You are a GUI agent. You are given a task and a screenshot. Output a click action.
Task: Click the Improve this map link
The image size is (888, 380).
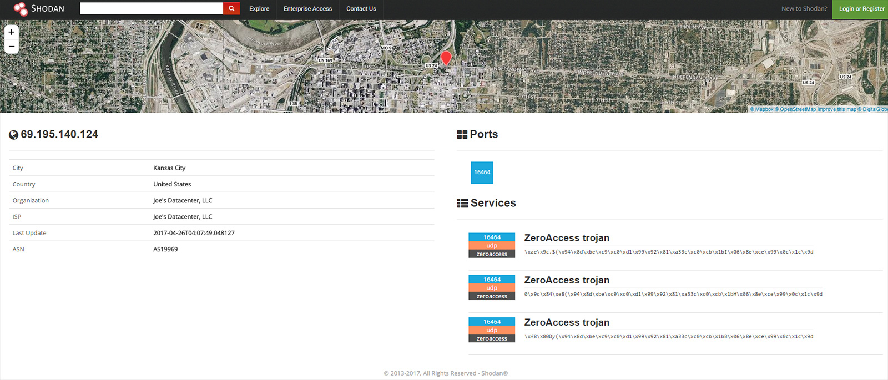click(836, 109)
